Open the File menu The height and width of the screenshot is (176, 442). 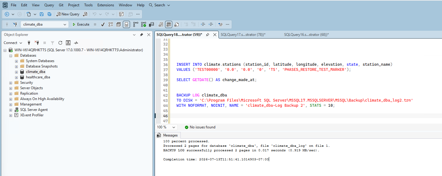(x=14, y=5)
